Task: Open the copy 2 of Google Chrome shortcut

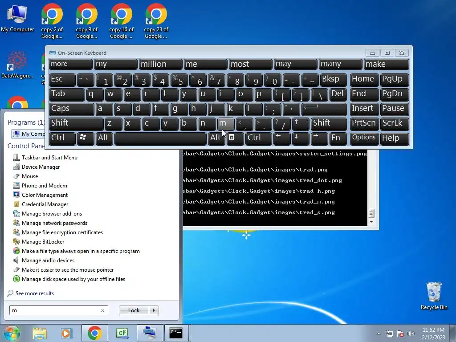Action: [x=52, y=21]
